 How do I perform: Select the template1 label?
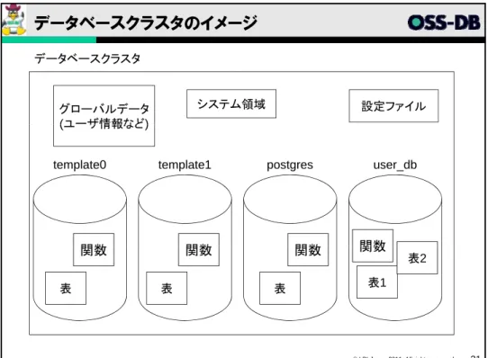(x=185, y=165)
